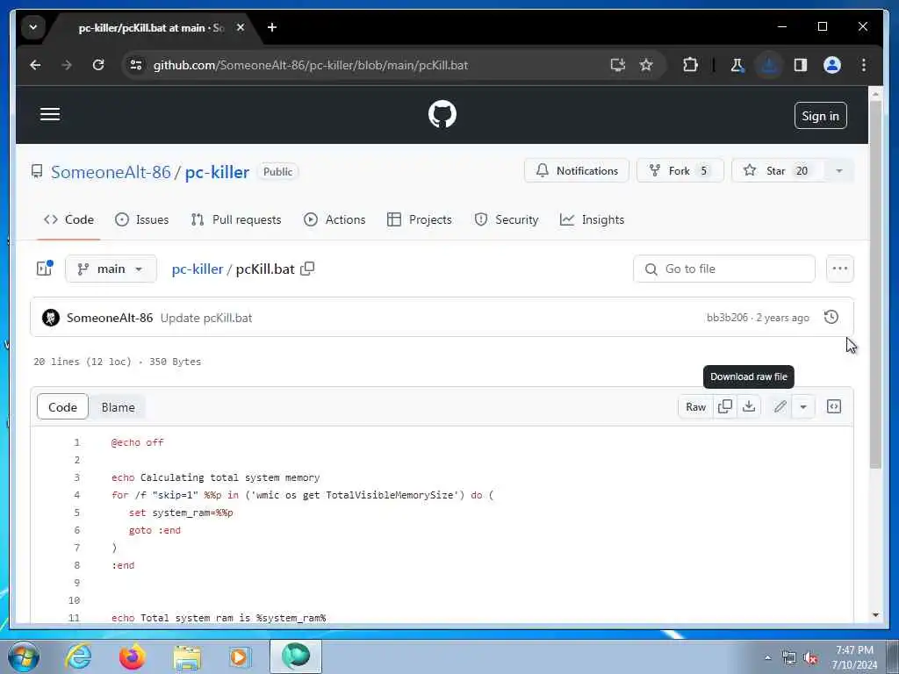Show hidden system tray icons arrow

point(767,657)
